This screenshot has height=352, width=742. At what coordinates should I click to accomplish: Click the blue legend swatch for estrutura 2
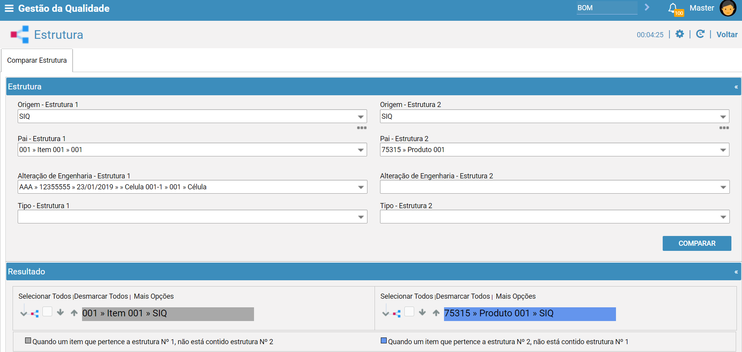pos(384,341)
